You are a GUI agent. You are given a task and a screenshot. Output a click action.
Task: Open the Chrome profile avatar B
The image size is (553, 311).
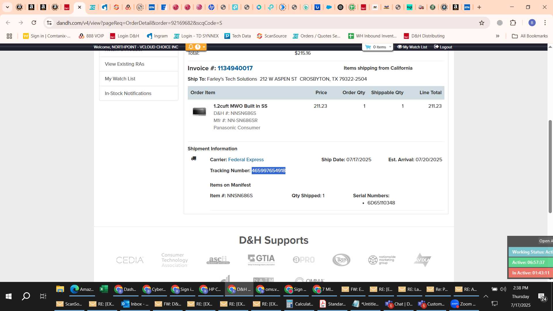(x=532, y=23)
